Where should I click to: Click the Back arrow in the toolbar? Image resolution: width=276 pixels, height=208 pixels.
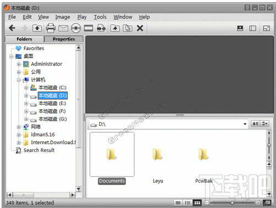[12, 28]
